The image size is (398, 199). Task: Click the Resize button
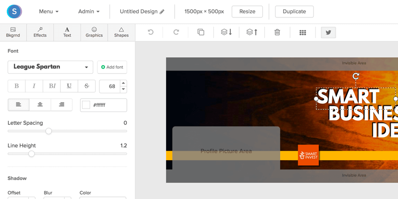click(x=247, y=11)
